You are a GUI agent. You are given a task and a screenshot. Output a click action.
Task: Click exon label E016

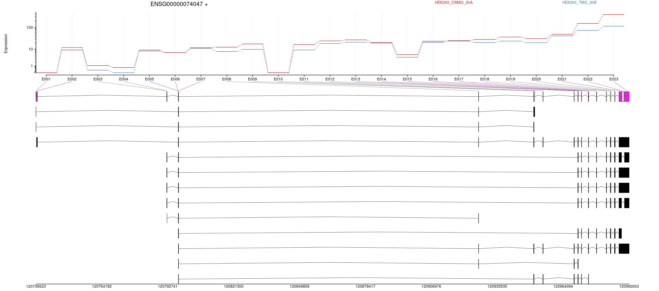pyautogui.click(x=433, y=79)
